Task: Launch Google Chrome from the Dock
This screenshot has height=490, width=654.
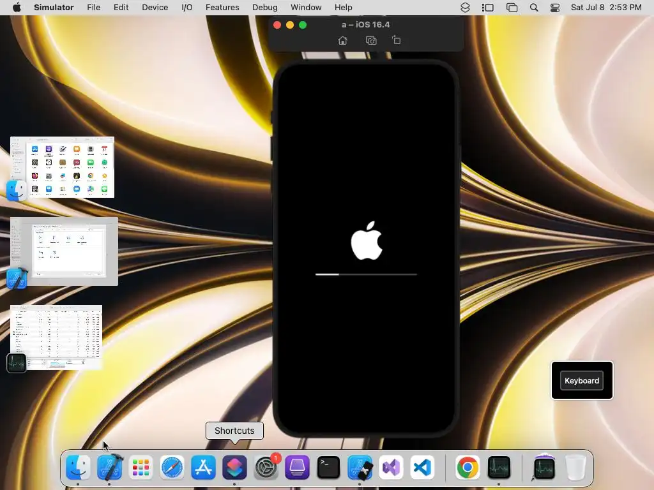Action: coord(468,467)
